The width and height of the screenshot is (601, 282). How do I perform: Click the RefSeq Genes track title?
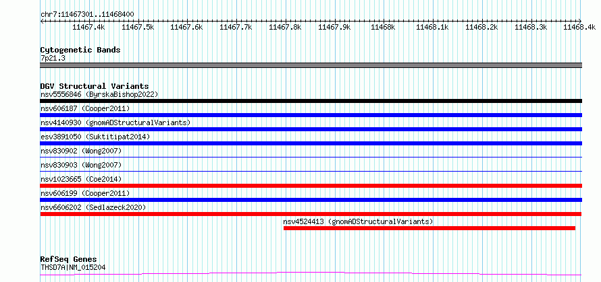tap(69, 260)
